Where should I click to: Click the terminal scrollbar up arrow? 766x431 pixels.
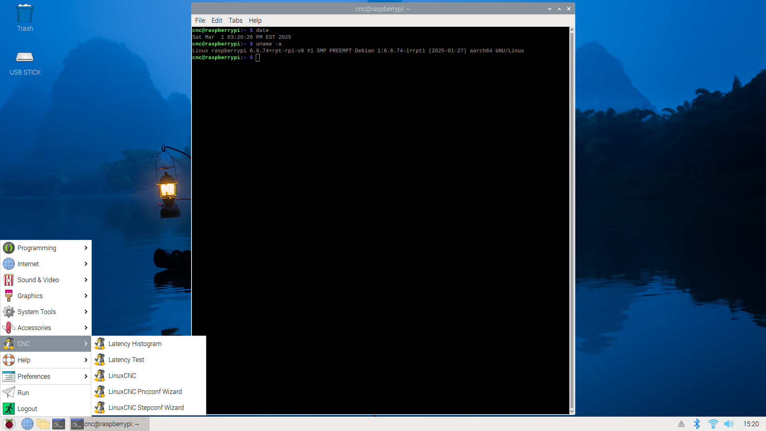[572, 29]
